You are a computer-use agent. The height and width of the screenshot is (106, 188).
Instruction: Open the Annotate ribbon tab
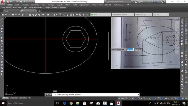25,5
